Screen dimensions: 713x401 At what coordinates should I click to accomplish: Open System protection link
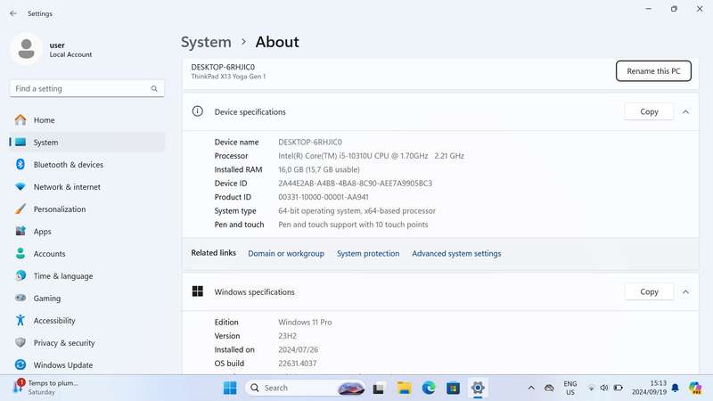368,254
